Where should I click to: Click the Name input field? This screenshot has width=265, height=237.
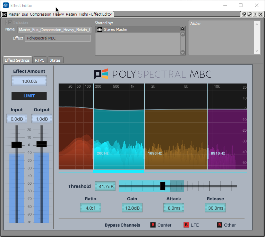tap(54, 30)
